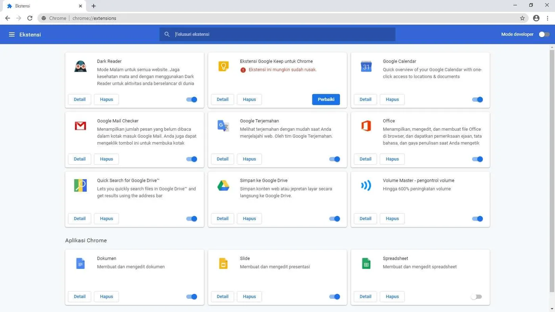Click the chrome://extensions address bar
The image size is (555, 312).
(283, 18)
